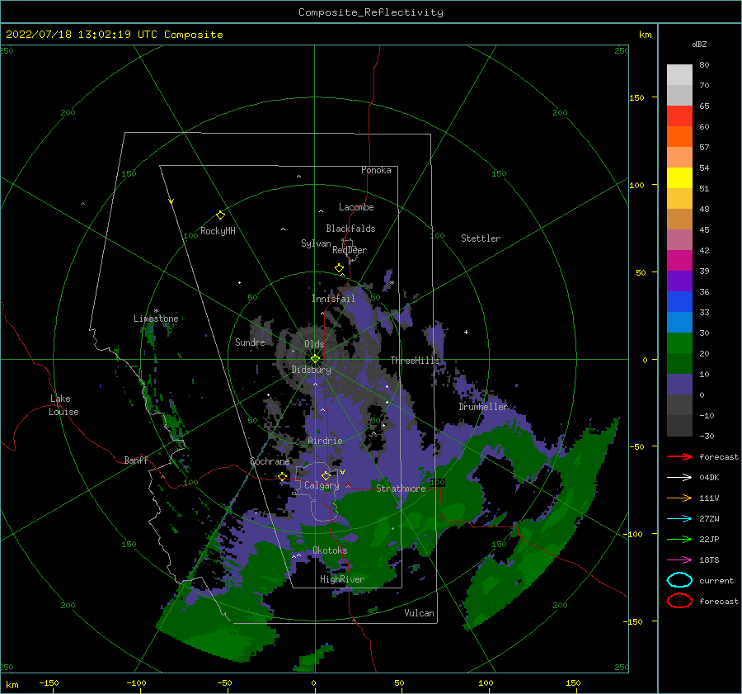Click the current label in the legend
The height and width of the screenshot is (694, 742).
(716, 580)
